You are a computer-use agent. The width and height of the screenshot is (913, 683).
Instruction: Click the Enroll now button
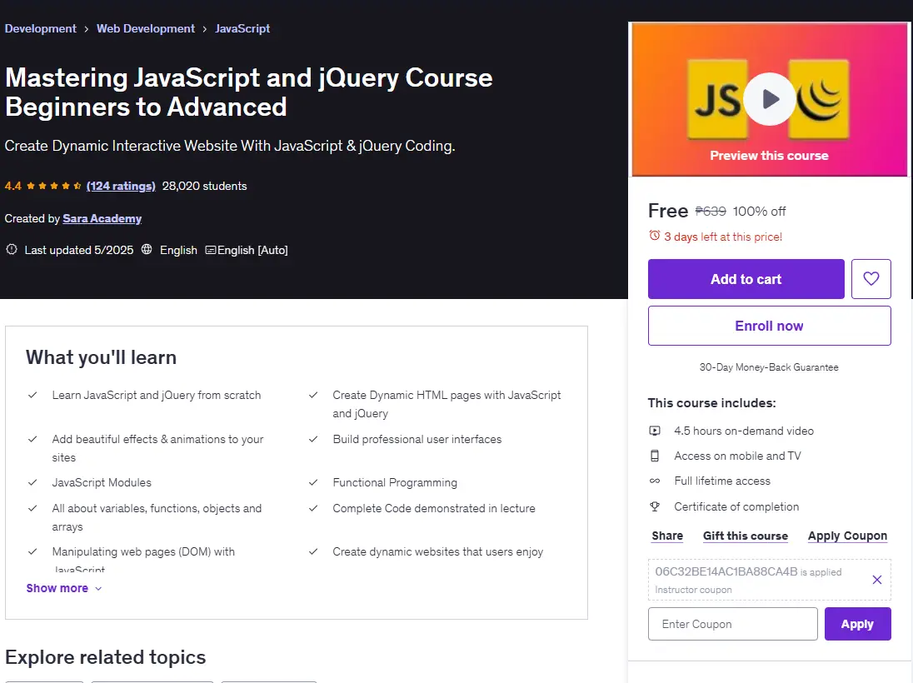(x=769, y=326)
